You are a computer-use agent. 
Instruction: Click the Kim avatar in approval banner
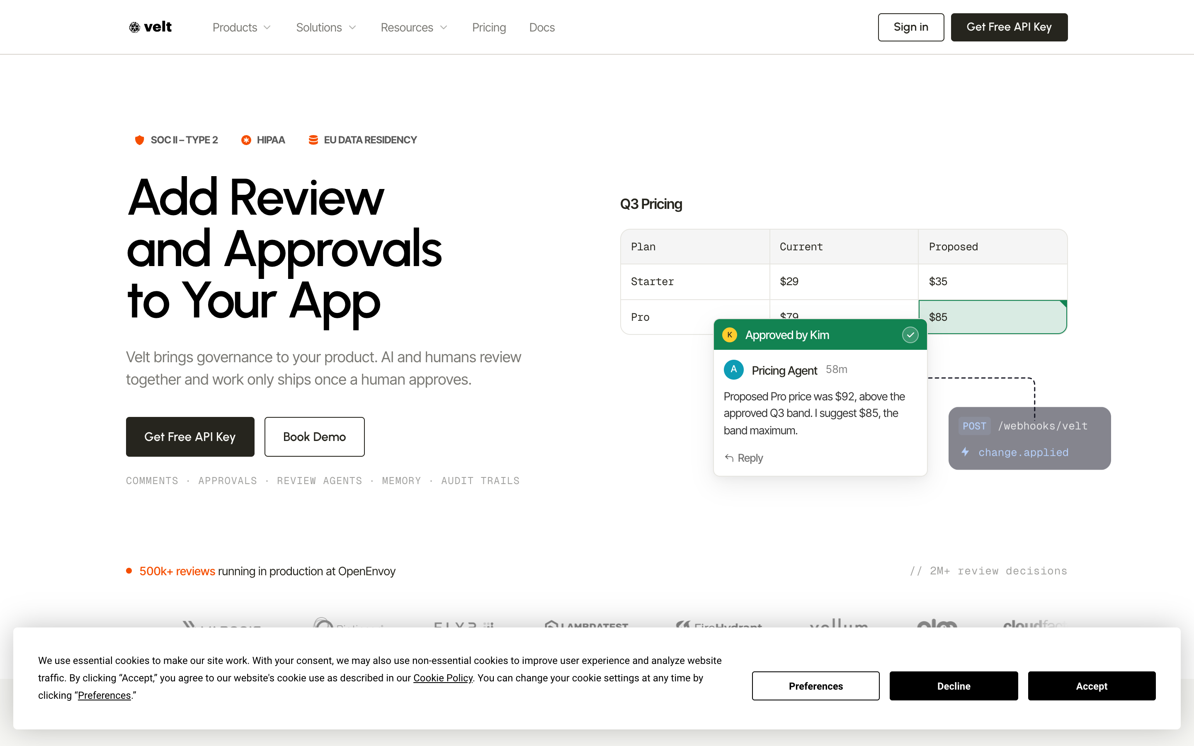point(730,335)
